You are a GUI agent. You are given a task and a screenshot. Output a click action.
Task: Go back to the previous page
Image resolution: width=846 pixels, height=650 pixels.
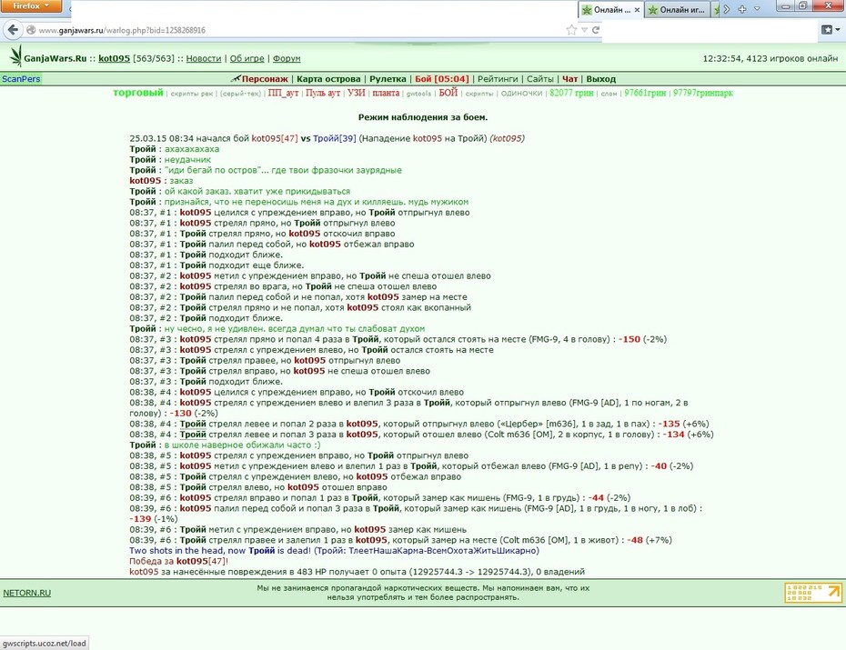pos(13,30)
